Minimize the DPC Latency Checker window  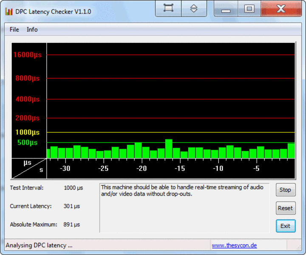pos(226,8)
